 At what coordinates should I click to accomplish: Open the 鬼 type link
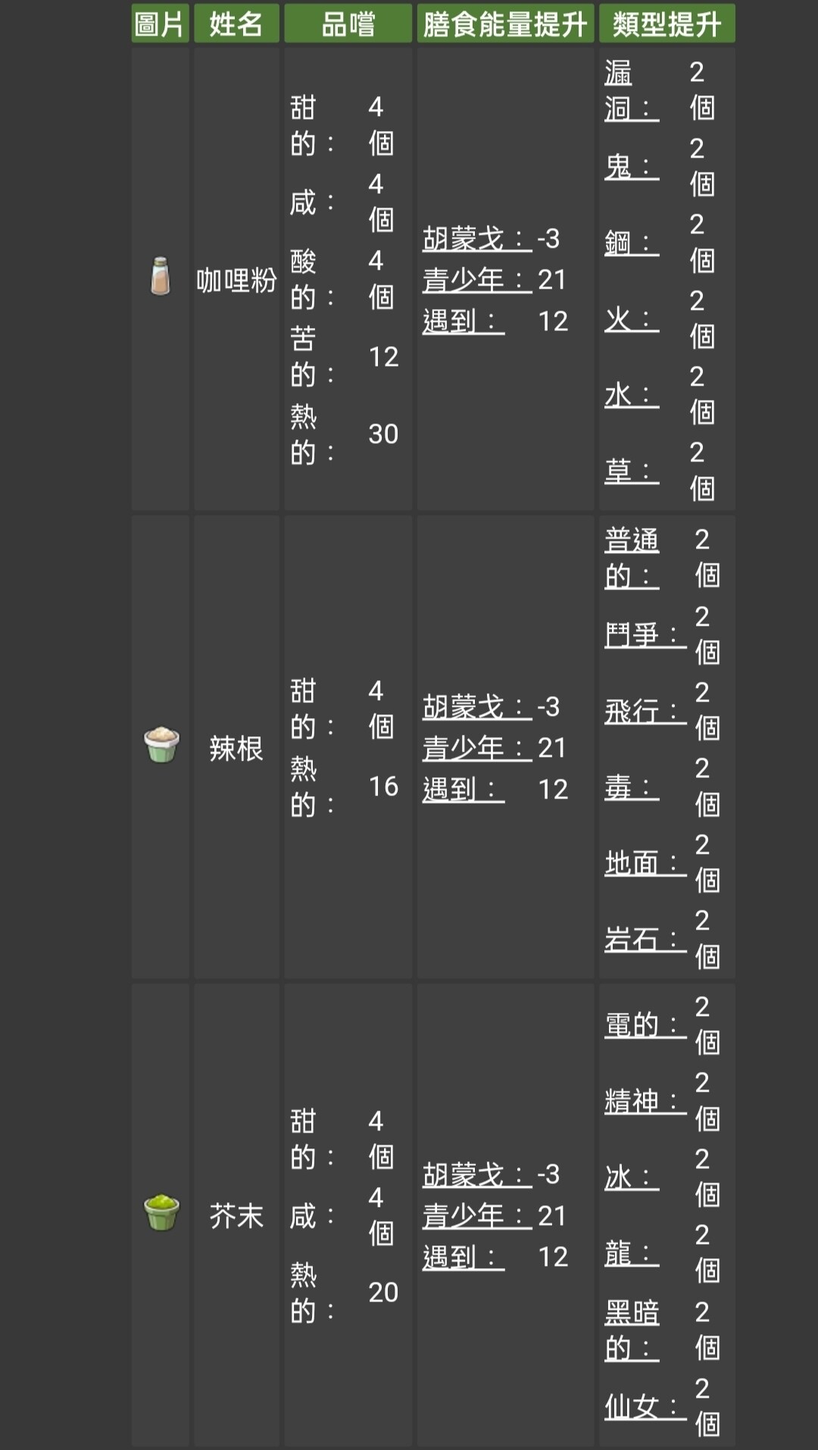point(632,167)
